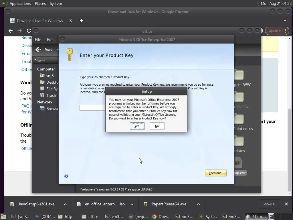Switch to Micro... taskbar entry
This screenshot has width=293, height=220.
pos(256,217)
